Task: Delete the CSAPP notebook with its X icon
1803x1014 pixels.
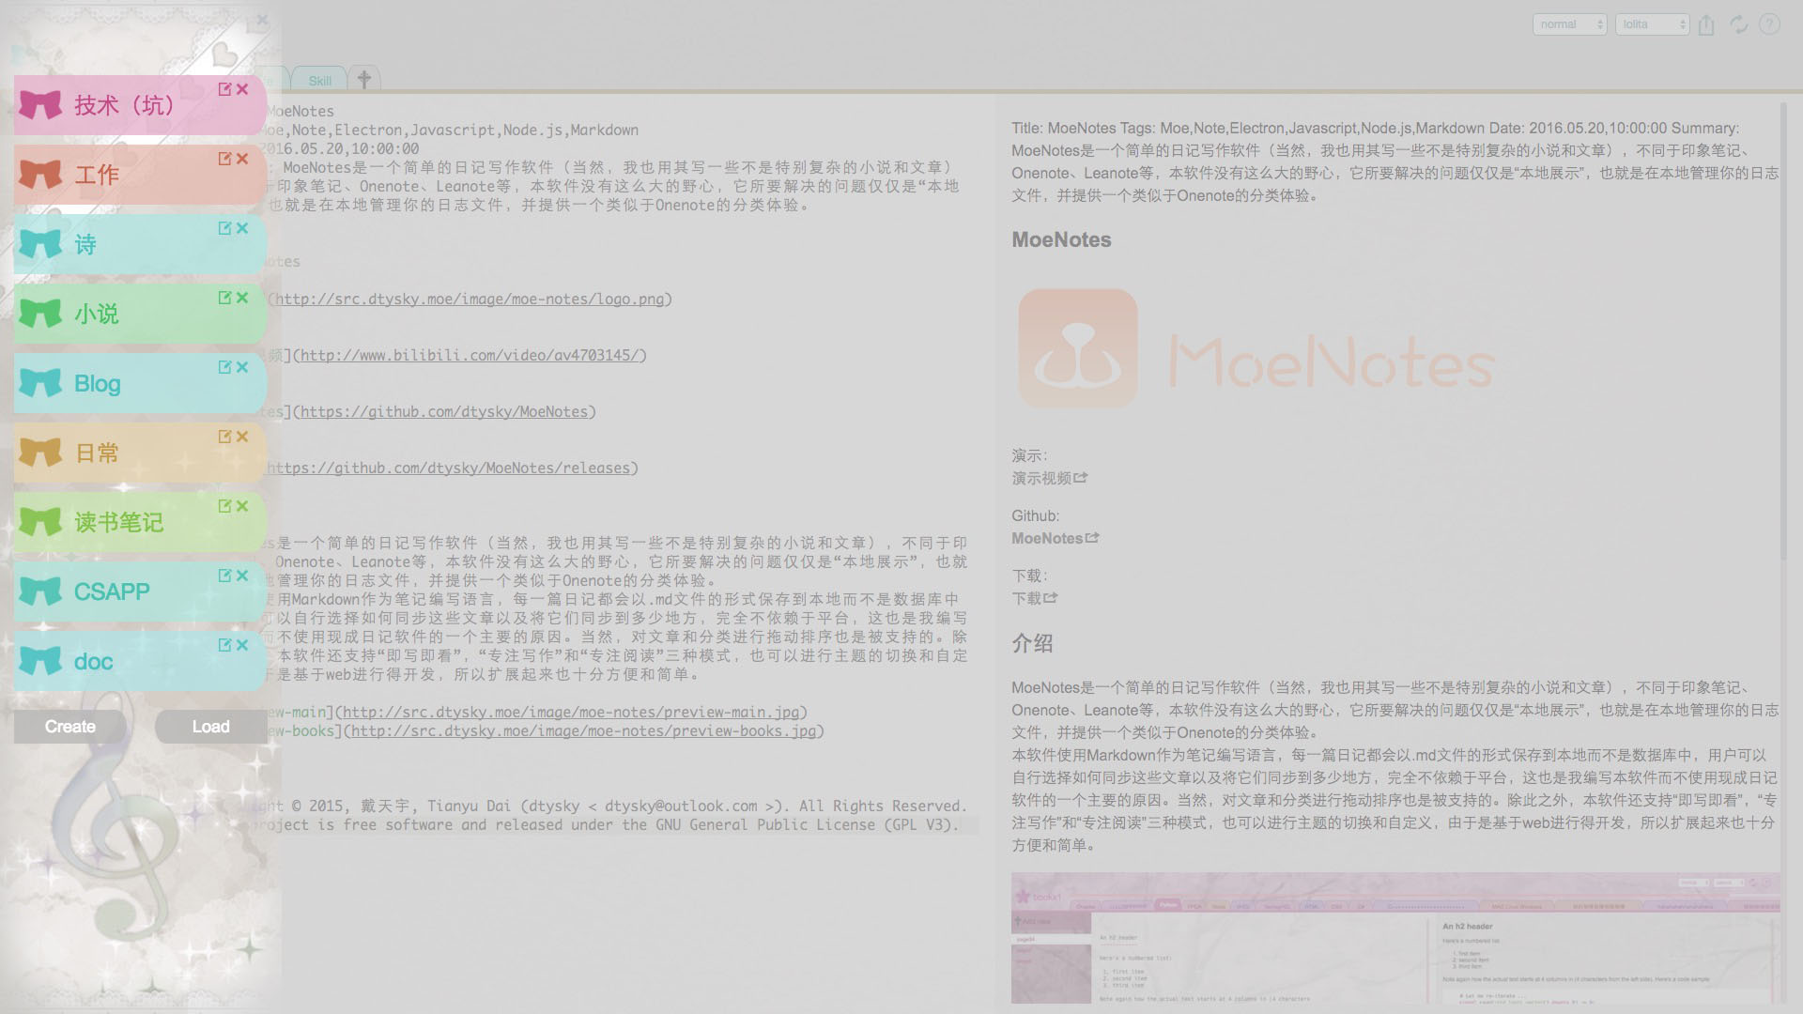Action: pos(242,576)
